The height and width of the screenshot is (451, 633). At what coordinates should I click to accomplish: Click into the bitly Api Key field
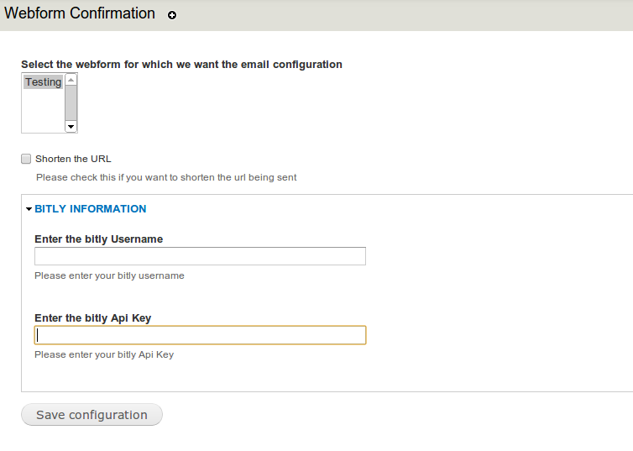pos(200,335)
